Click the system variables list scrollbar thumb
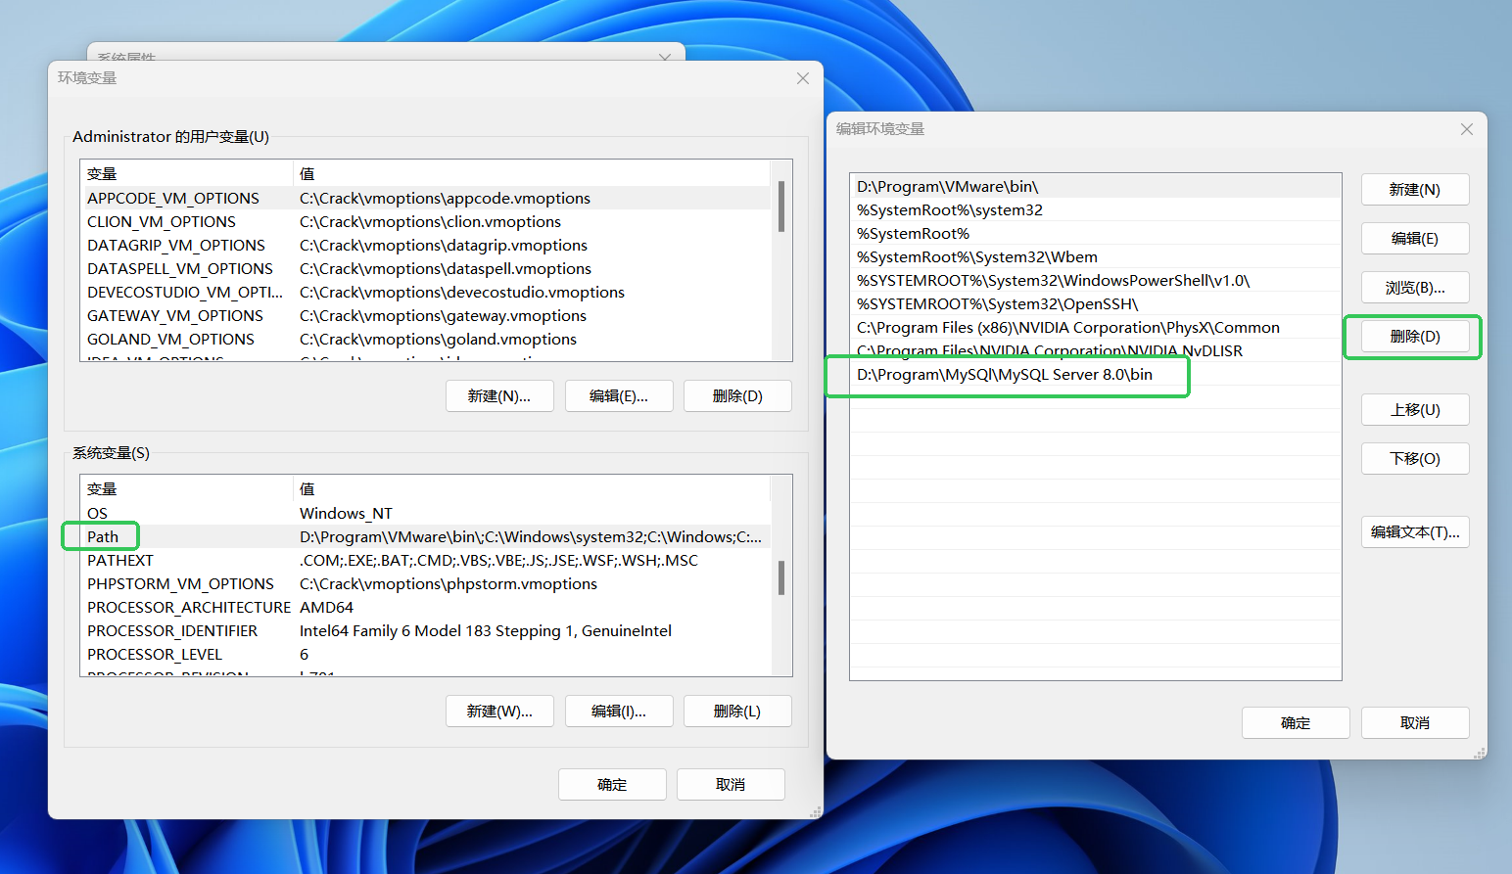 point(781,577)
